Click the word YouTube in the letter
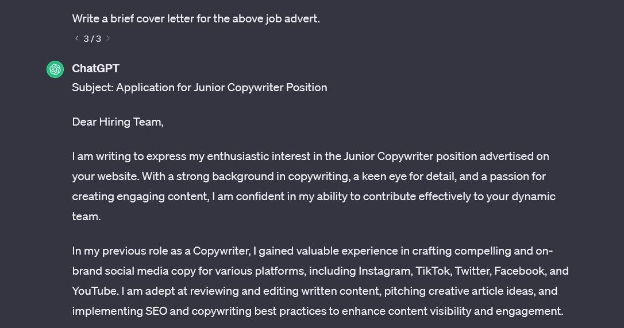The width and height of the screenshot is (624, 328). (95, 291)
